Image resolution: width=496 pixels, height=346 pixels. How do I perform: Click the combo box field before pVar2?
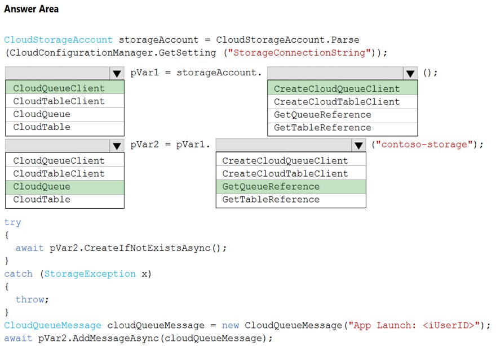[x=65, y=146]
